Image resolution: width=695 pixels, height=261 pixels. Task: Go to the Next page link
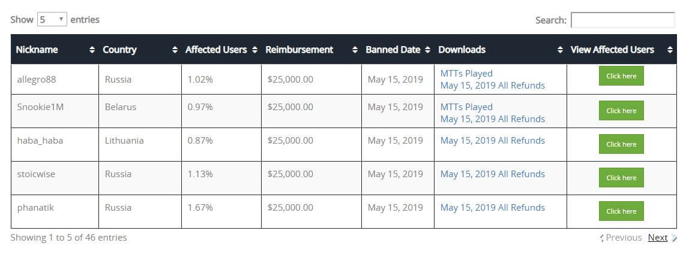tap(657, 238)
